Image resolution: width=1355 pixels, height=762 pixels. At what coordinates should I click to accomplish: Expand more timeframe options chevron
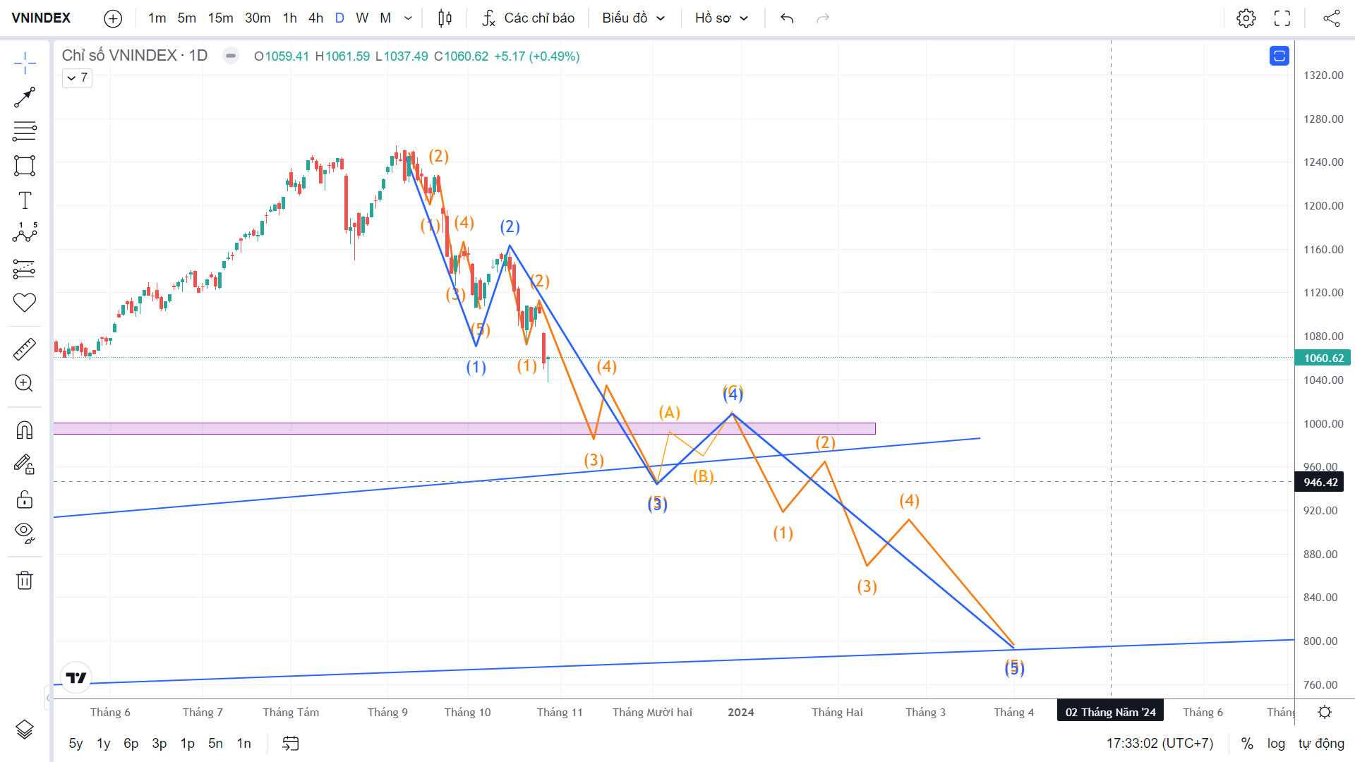pos(408,18)
